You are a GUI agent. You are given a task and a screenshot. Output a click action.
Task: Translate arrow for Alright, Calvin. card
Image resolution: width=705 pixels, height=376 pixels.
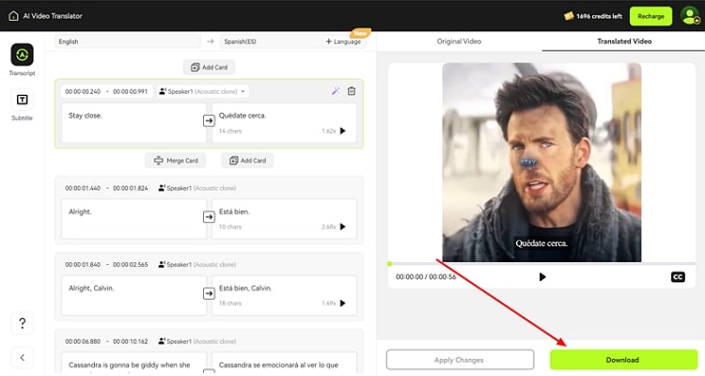(209, 293)
